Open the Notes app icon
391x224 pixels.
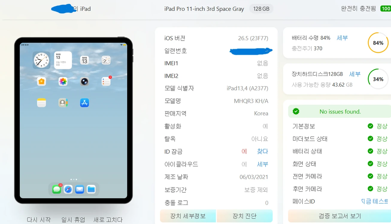42,103
